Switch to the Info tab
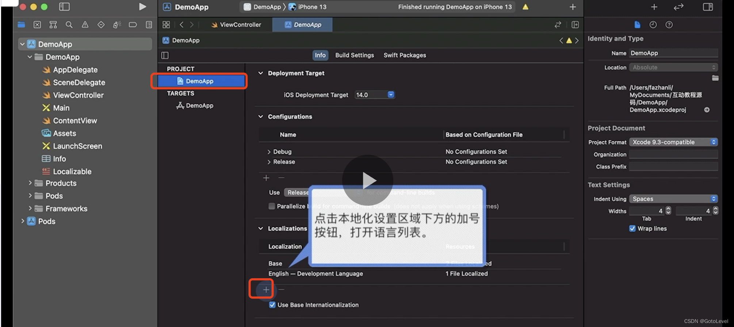734x327 pixels. pyautogui.click(x=320, y=55)
